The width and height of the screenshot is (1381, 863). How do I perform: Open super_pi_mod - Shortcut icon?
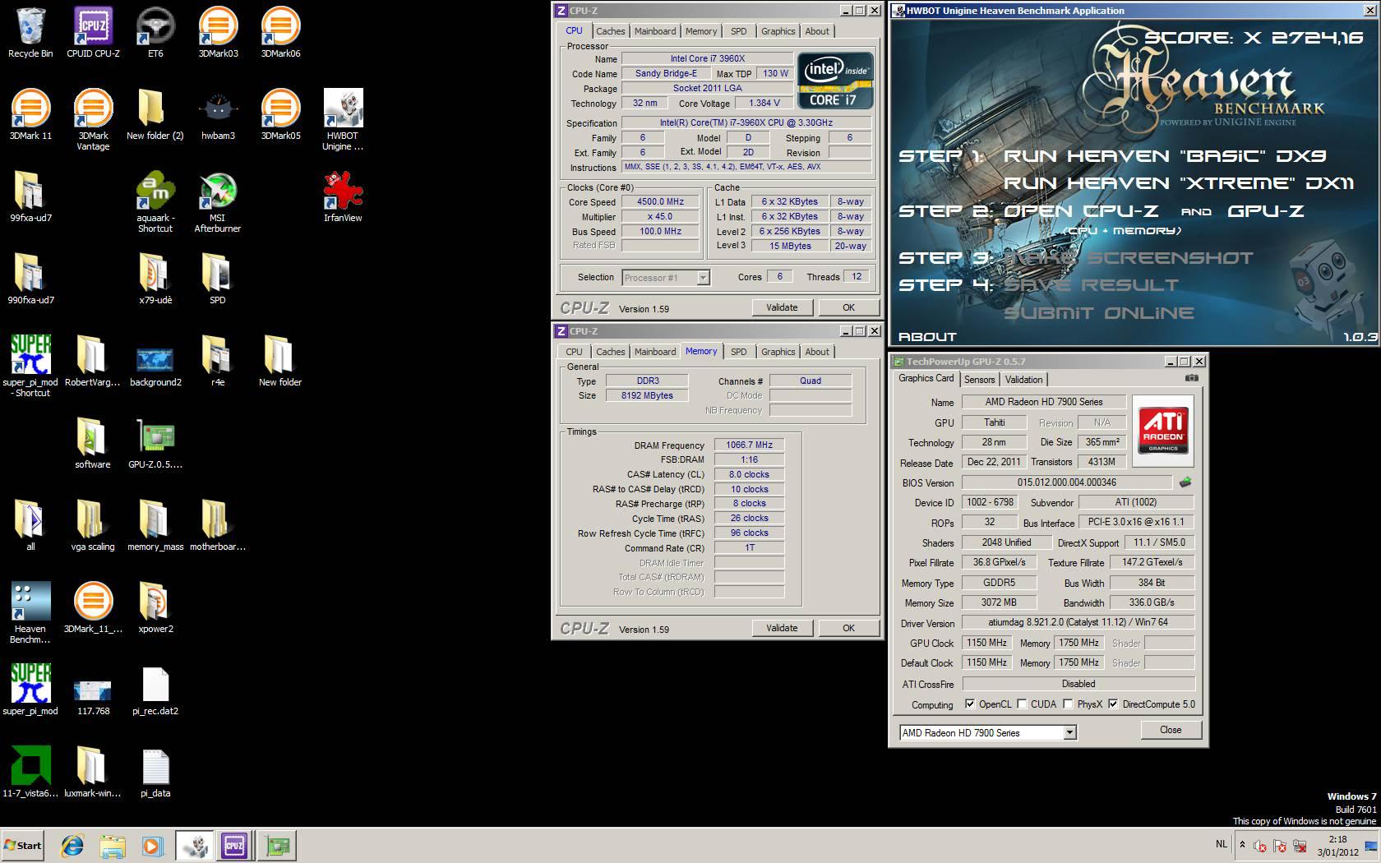click(30, 367)
